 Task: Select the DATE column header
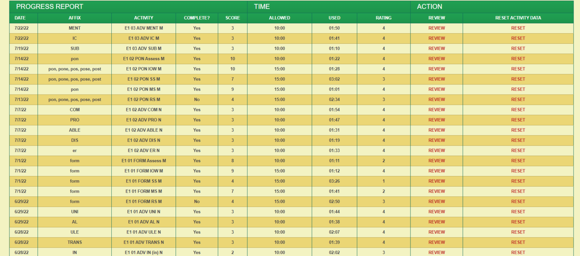point(20,18)
